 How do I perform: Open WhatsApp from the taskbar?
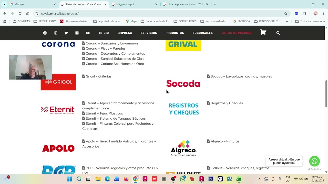coord(182,179)
